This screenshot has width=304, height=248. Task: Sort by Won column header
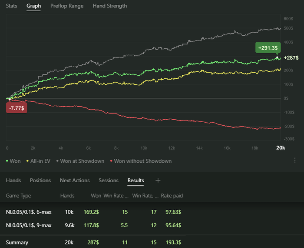pos(96,195)
